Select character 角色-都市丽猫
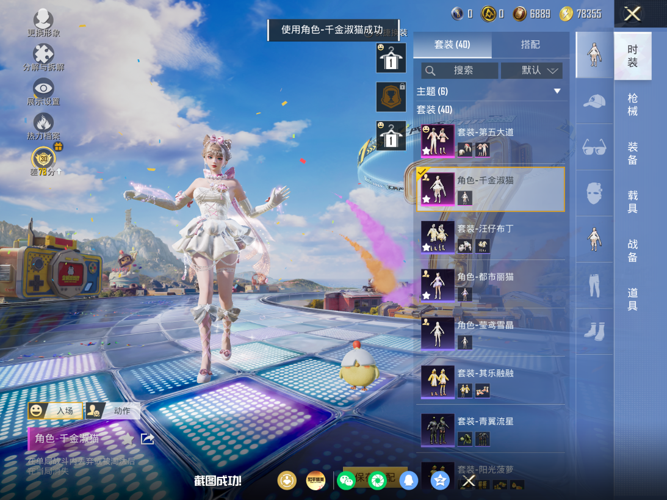Viewport: 667px width, 500px height. [491, 286]
